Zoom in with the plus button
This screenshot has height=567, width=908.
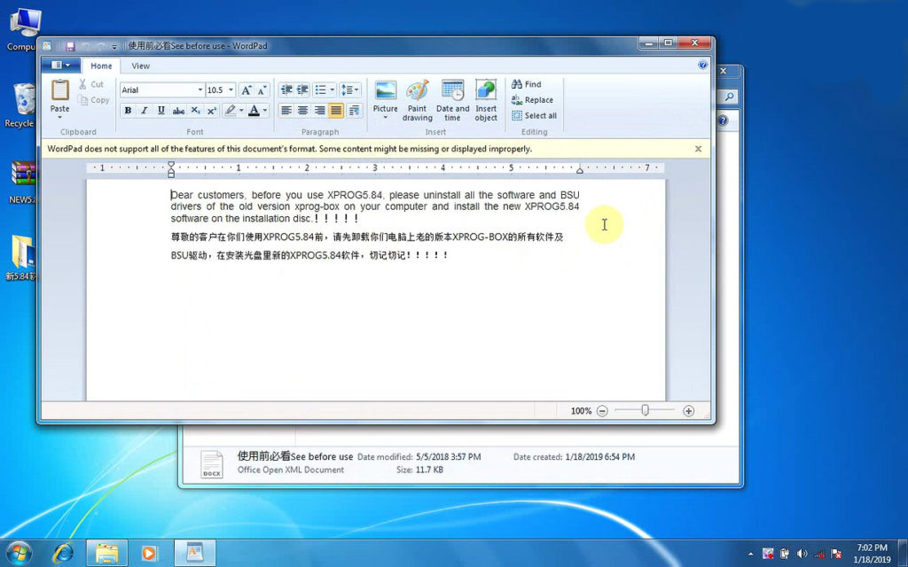[x=688, y=411]
